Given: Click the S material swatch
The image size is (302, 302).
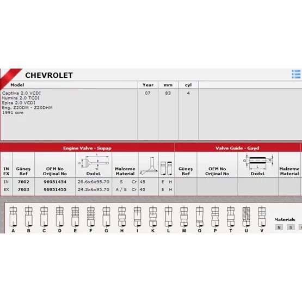Looking at the screenshot, I should tap(291, 227).
